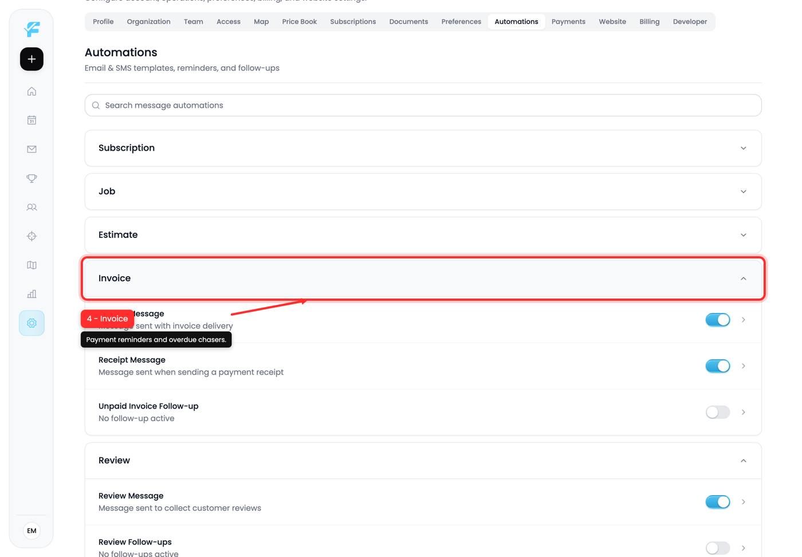Open the crosshair target icon in the sidebar
Screen dimensions: 802x557
coord(32,236)
